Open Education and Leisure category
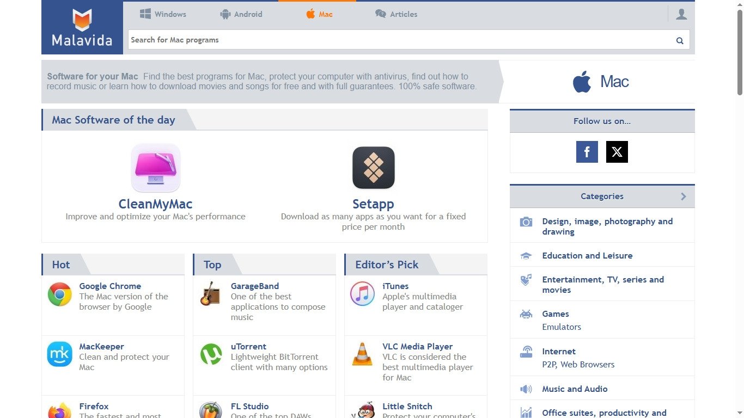This screenshot has height=418, width=744. pyautogui.click(x=587, y=256)
